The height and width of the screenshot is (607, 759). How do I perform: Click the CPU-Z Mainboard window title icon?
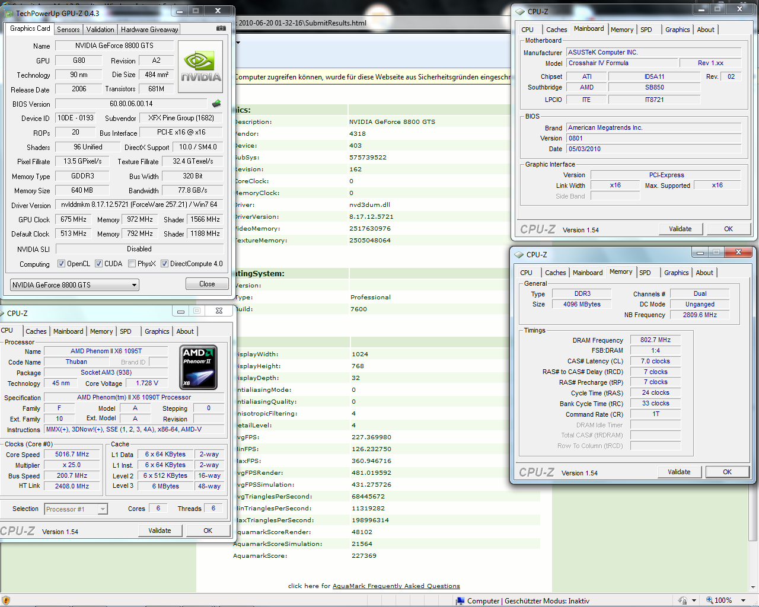pyautogui.click(x=520, y=11)
